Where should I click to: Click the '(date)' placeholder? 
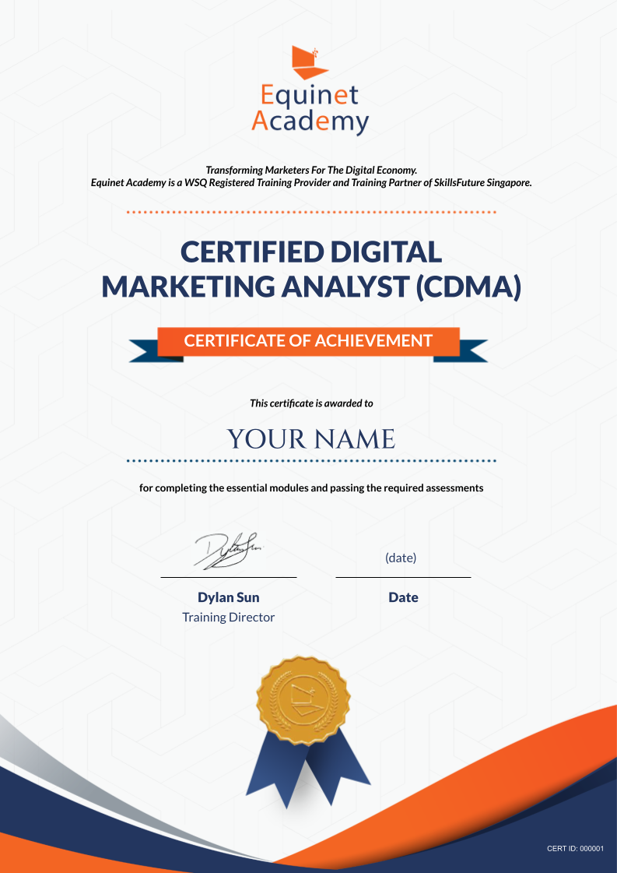pyautogui.click(x=401, y=558)
